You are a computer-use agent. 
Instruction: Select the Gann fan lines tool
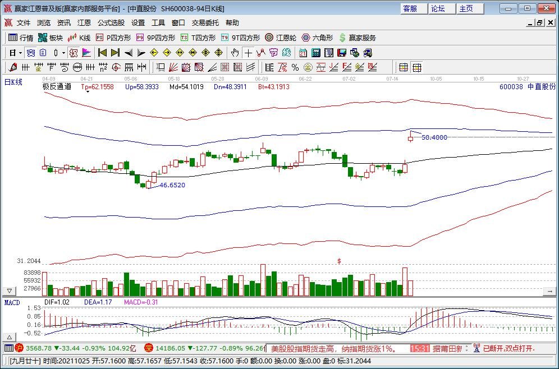click(173, 67)
